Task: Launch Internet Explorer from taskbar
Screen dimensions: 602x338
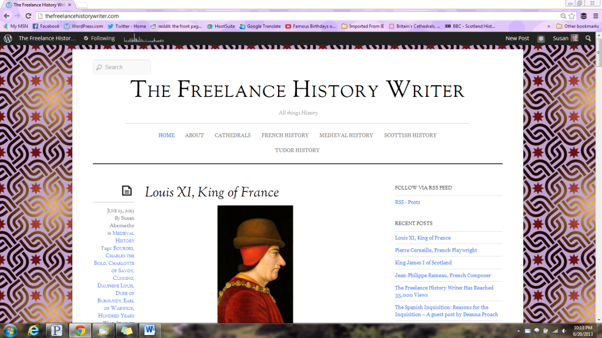Action: 34,330
